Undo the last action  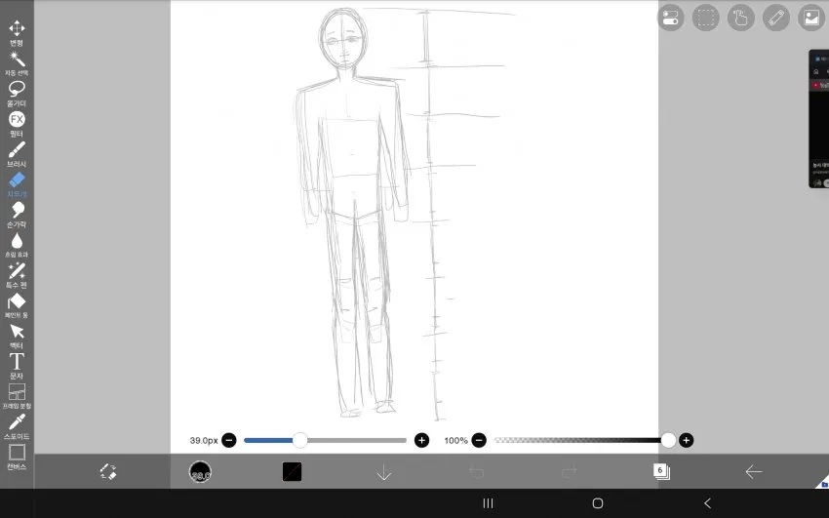pyautogui.click(x=476, y=471)
